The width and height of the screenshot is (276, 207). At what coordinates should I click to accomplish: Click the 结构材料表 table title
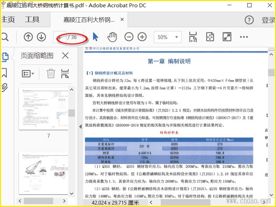pos(169,132)
